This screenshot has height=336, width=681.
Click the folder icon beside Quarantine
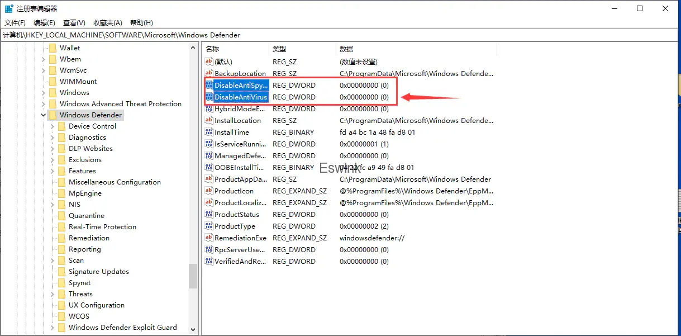coord(62,216)
